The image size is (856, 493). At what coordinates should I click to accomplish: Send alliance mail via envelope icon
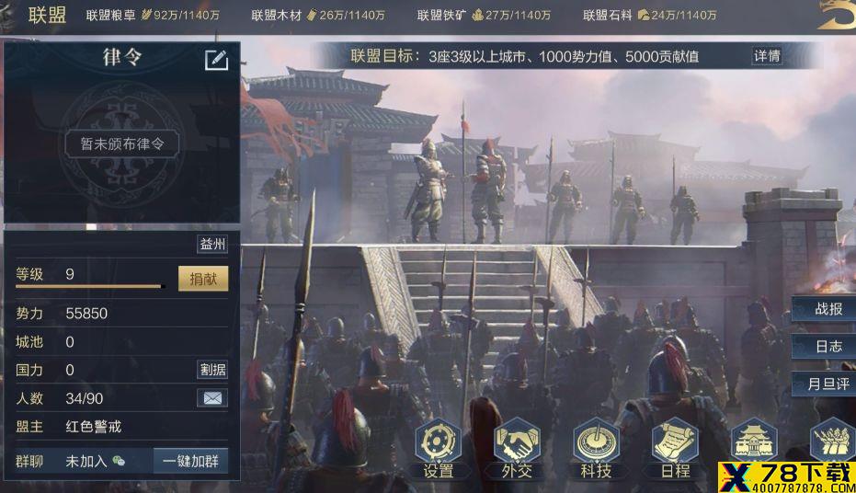click(212, 398)
